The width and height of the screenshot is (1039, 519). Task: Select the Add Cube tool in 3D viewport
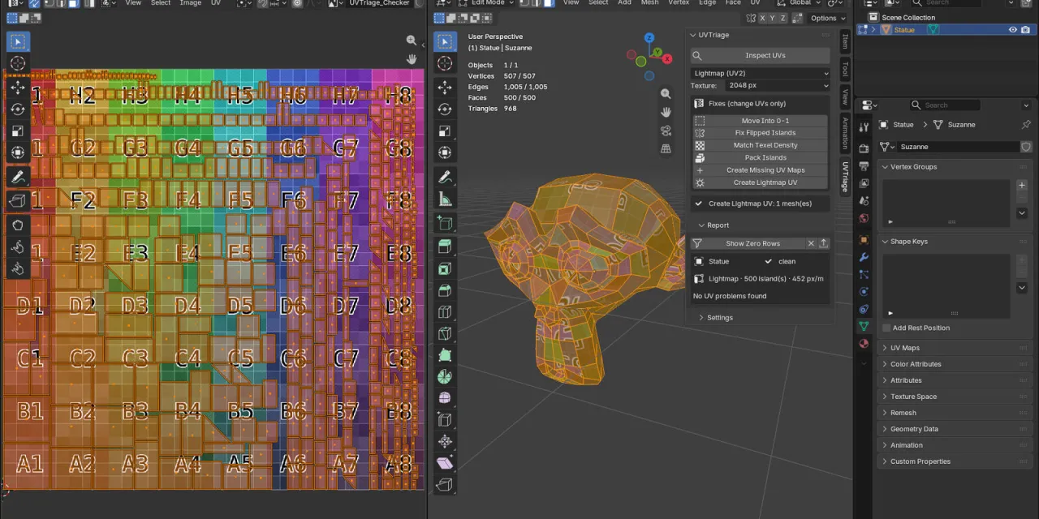(x=445, y=222)
